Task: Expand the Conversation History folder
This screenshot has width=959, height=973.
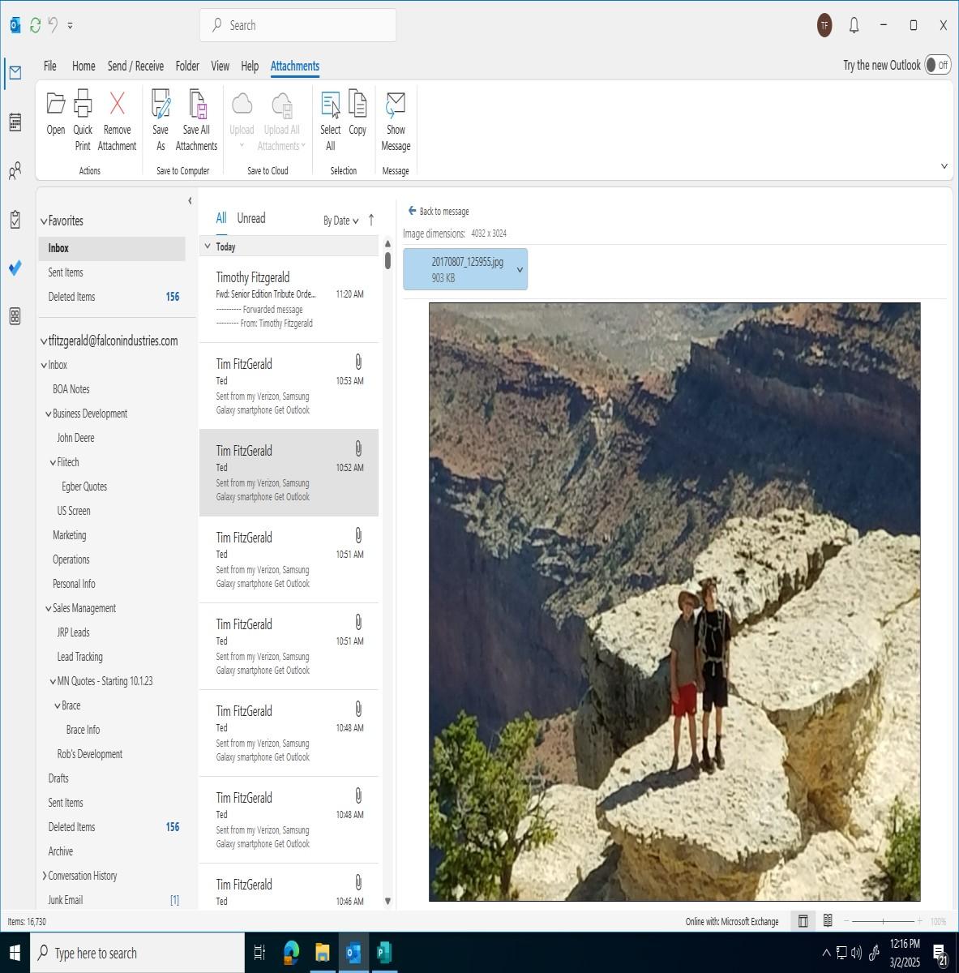Action: coord(44,876)
